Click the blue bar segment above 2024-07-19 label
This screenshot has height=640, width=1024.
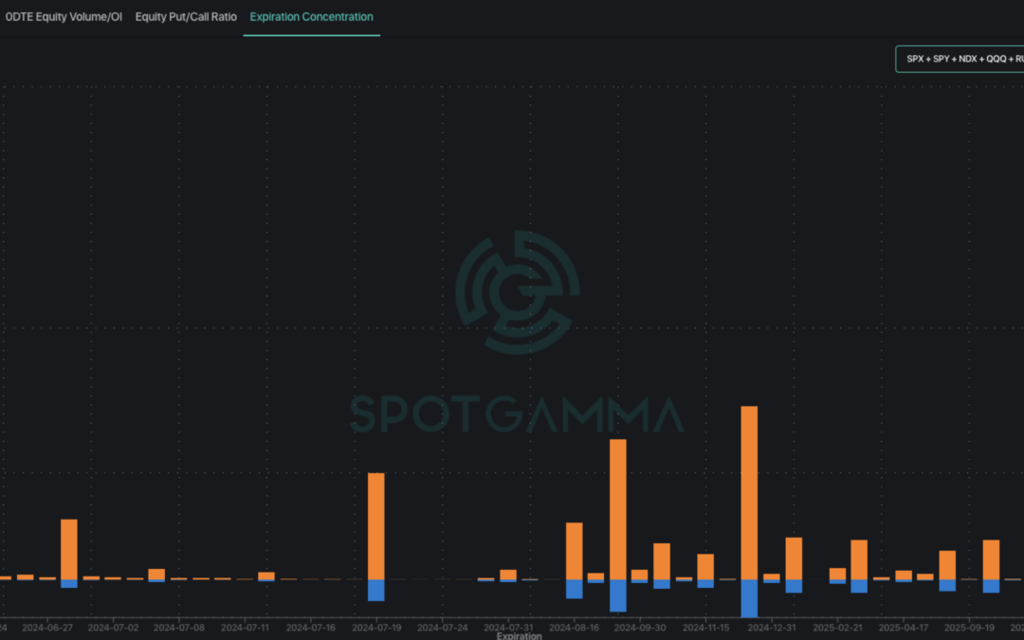(x=376, y=591)
